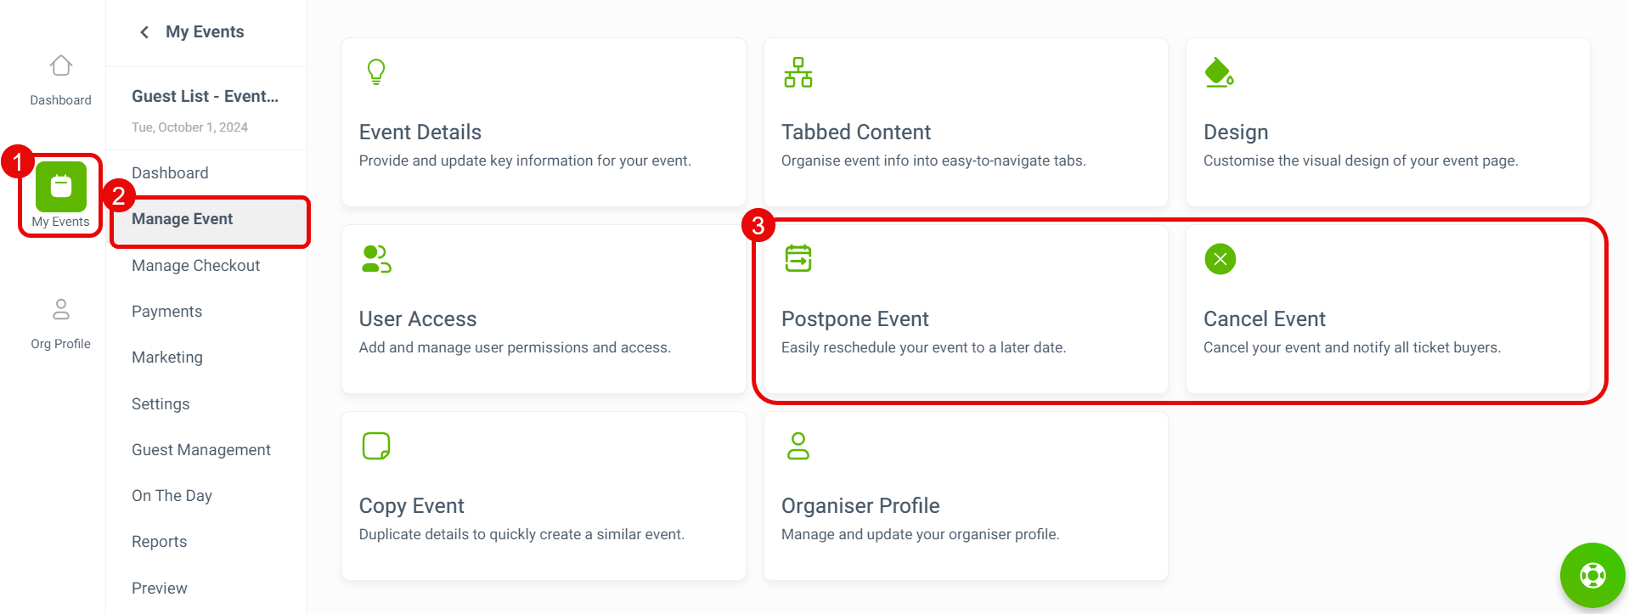
Task: Click the Event Details lightbulb icon
Action: click(376, 72)
